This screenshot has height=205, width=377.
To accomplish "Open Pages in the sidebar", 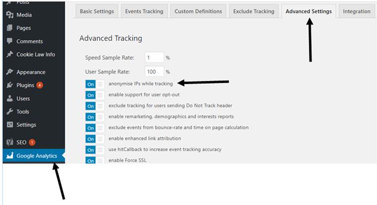I will tap(34, 28).
